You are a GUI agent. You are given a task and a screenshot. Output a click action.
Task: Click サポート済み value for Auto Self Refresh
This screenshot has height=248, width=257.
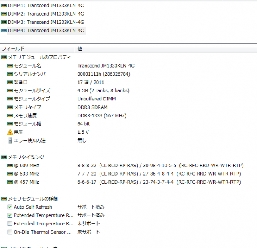(x=91, y=207)
